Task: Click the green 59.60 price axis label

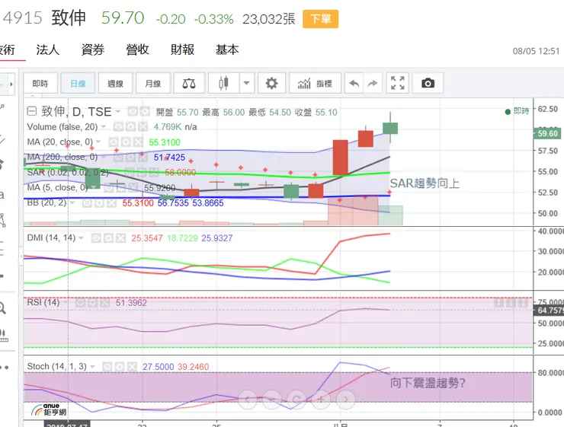Action: (x=547, y=133)
